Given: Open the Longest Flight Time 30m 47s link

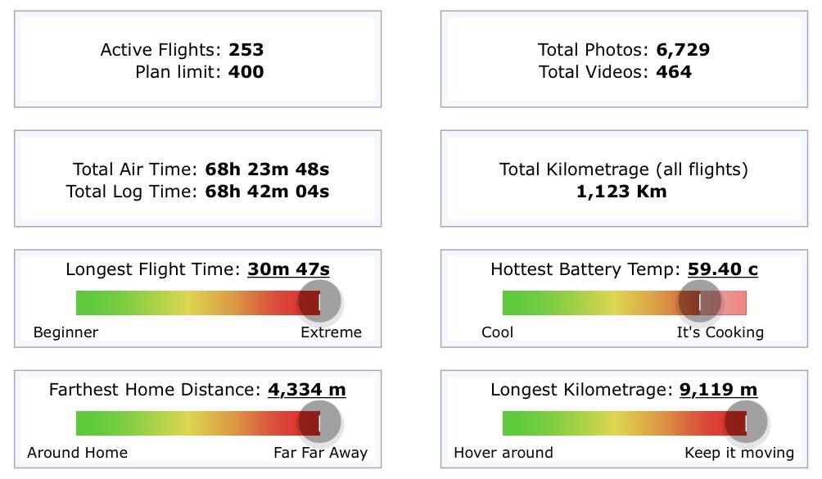Looking at the screenshot, I should (x=288, y=269).
